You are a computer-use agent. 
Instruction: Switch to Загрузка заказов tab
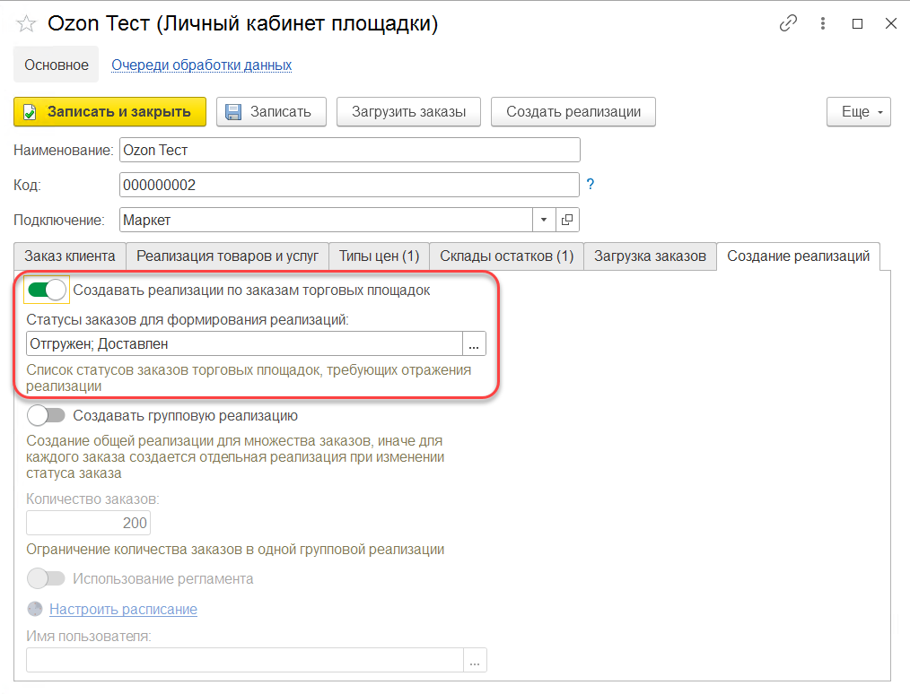[x=650, y=256]
